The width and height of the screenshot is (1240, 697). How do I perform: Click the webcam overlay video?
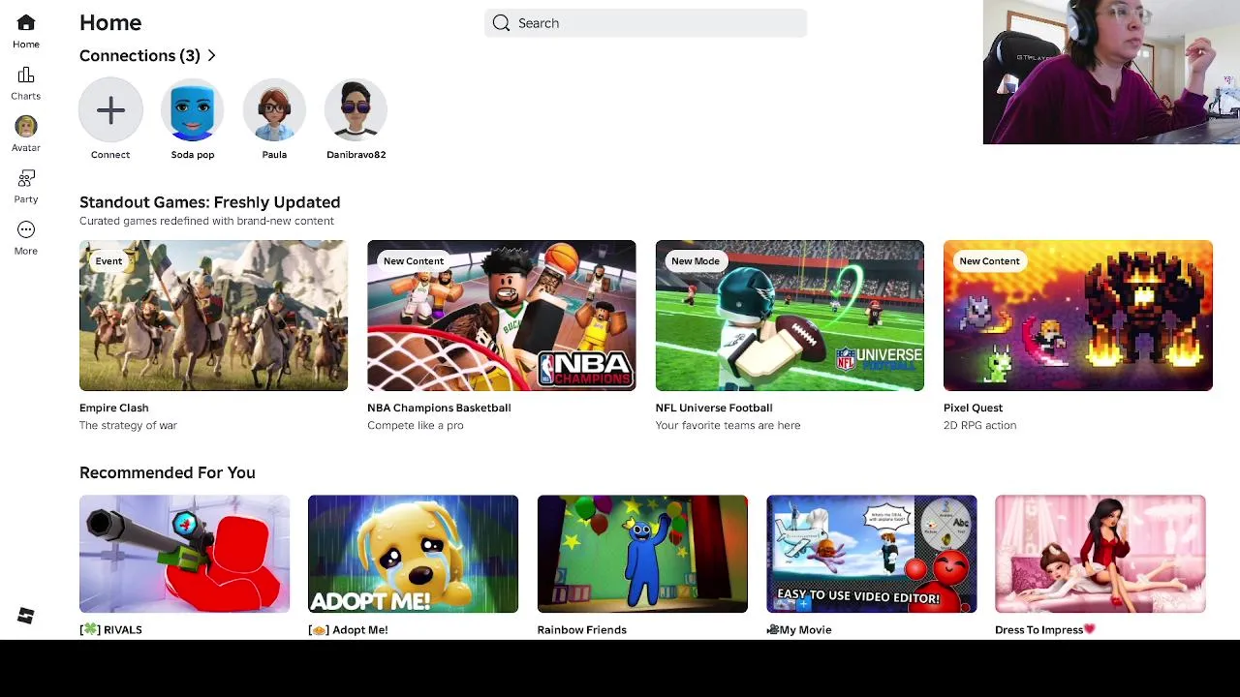(1111, 73)
